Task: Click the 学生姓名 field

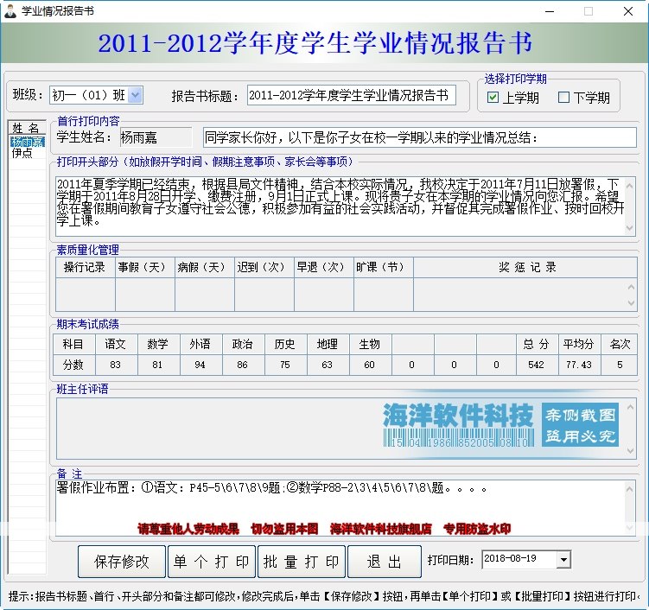Action: pyautogui.click(x=156, y=137)
